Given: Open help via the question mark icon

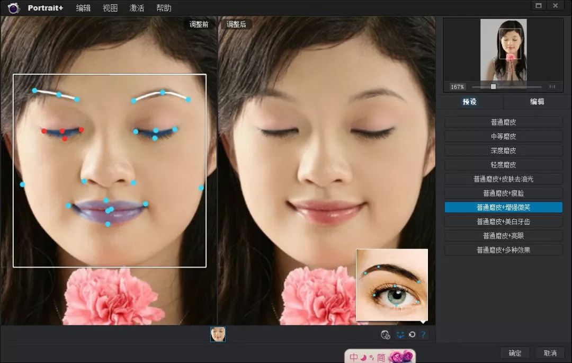Looking at the screenshot, I should point(423,334).
